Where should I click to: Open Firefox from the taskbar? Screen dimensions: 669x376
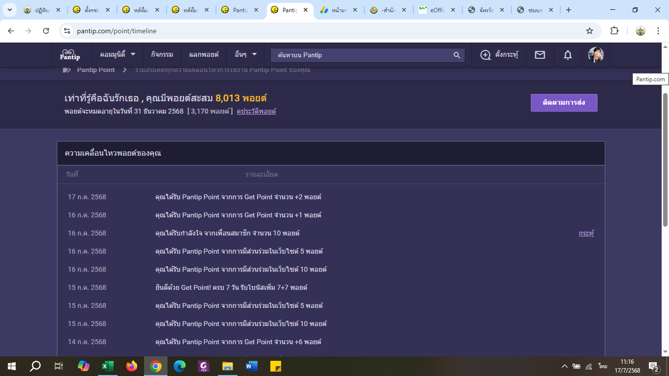point(132,366)
